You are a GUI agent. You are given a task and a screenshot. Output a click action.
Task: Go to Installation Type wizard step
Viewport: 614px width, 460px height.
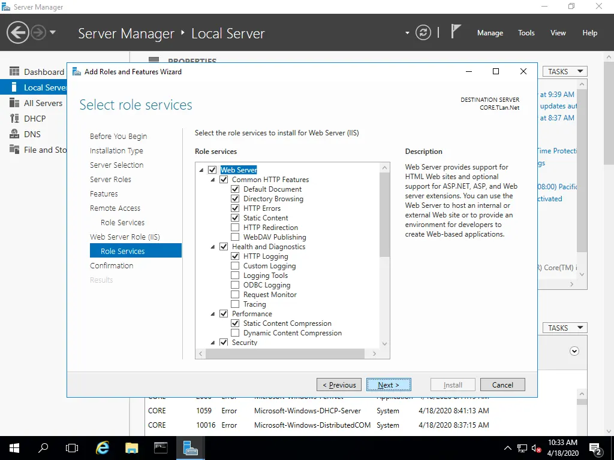pyautogui.click(x=116, y=150)
